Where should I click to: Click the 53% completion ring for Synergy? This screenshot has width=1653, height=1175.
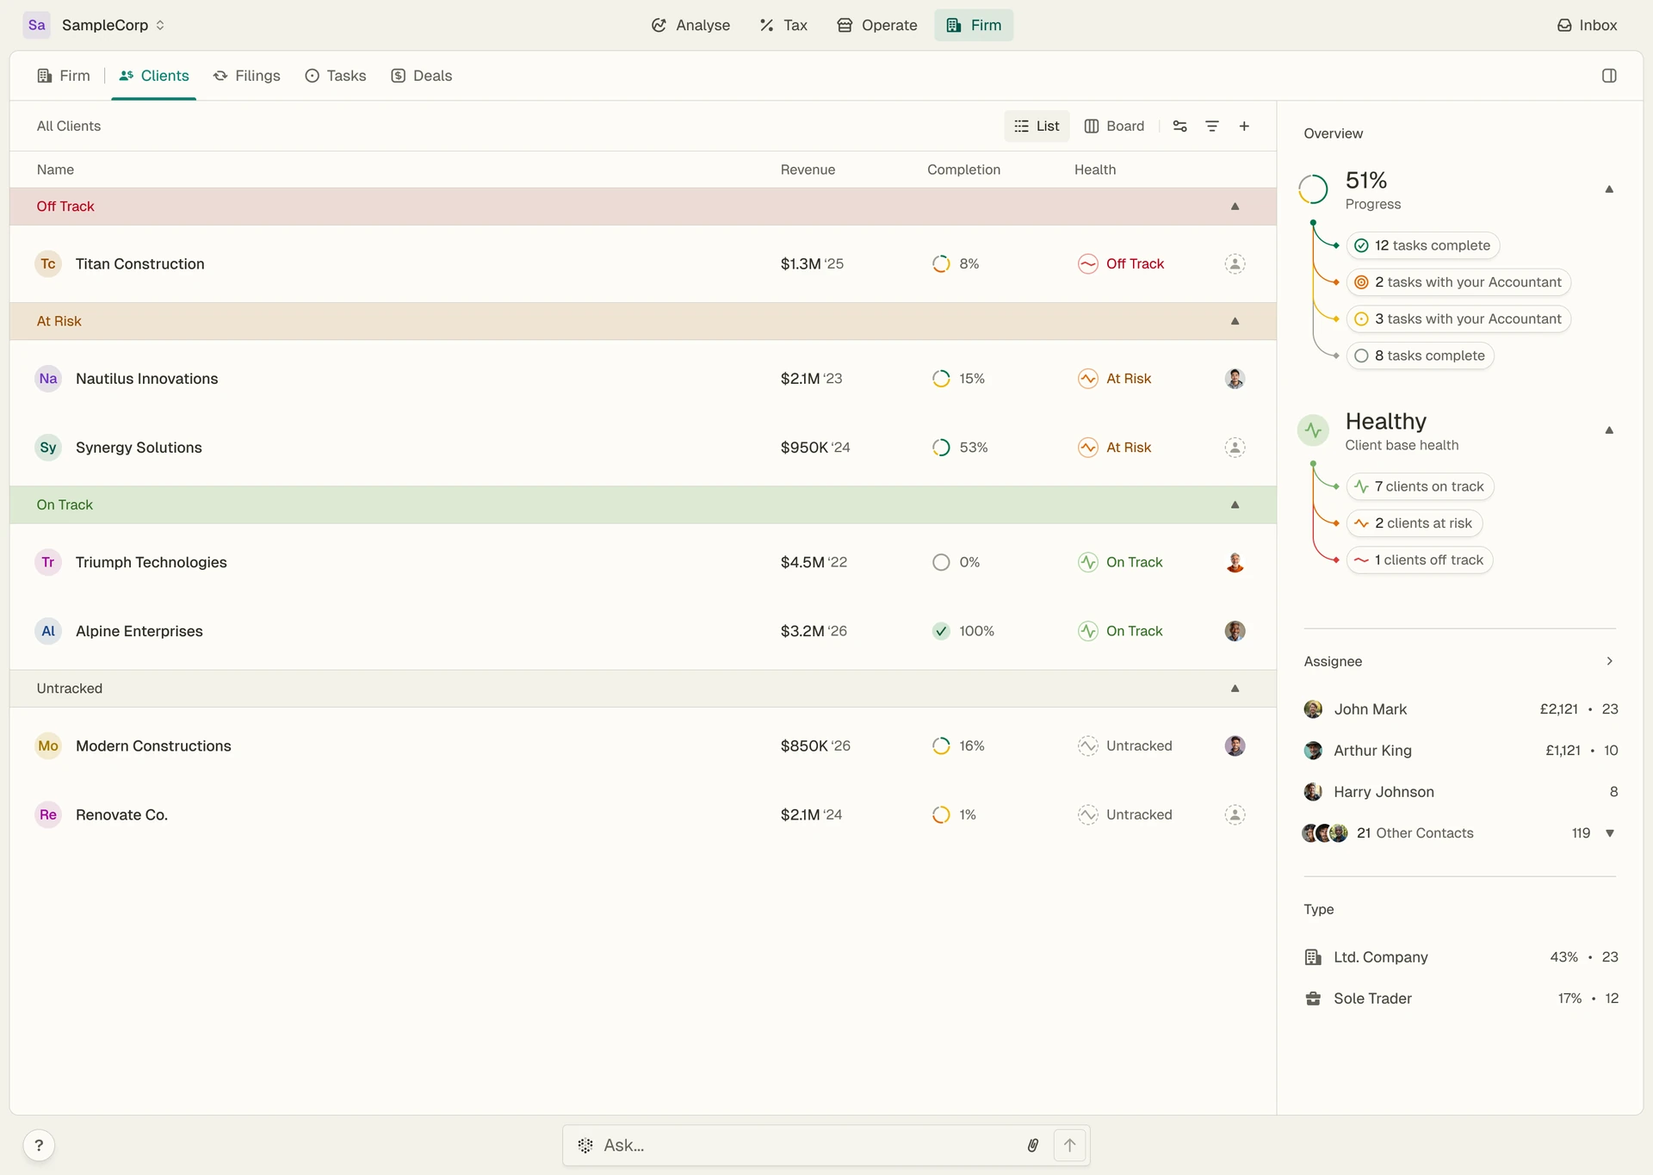pos(941,448)
